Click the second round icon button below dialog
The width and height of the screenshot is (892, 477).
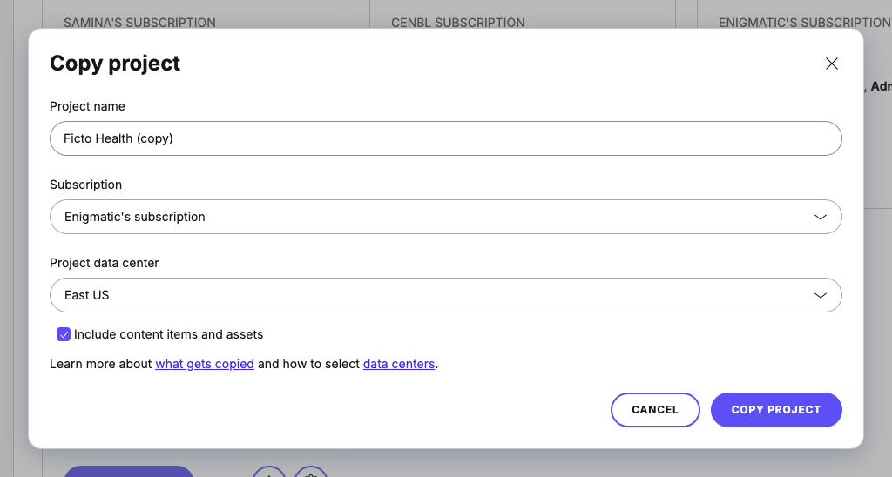(x=311, y=472)
